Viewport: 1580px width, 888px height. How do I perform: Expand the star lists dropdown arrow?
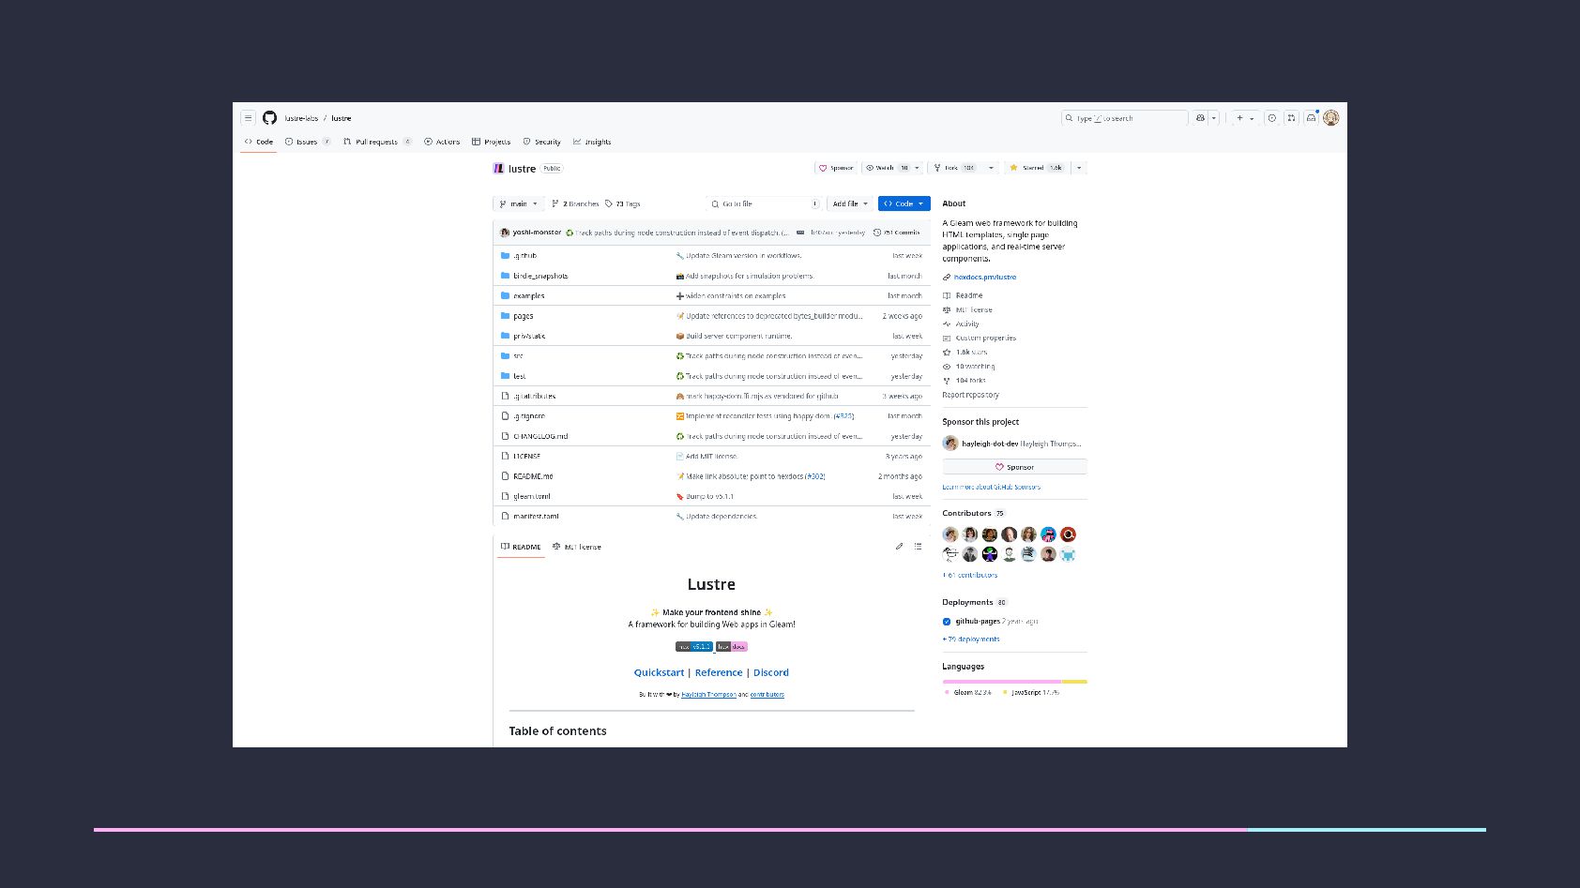coord(1079,168)
